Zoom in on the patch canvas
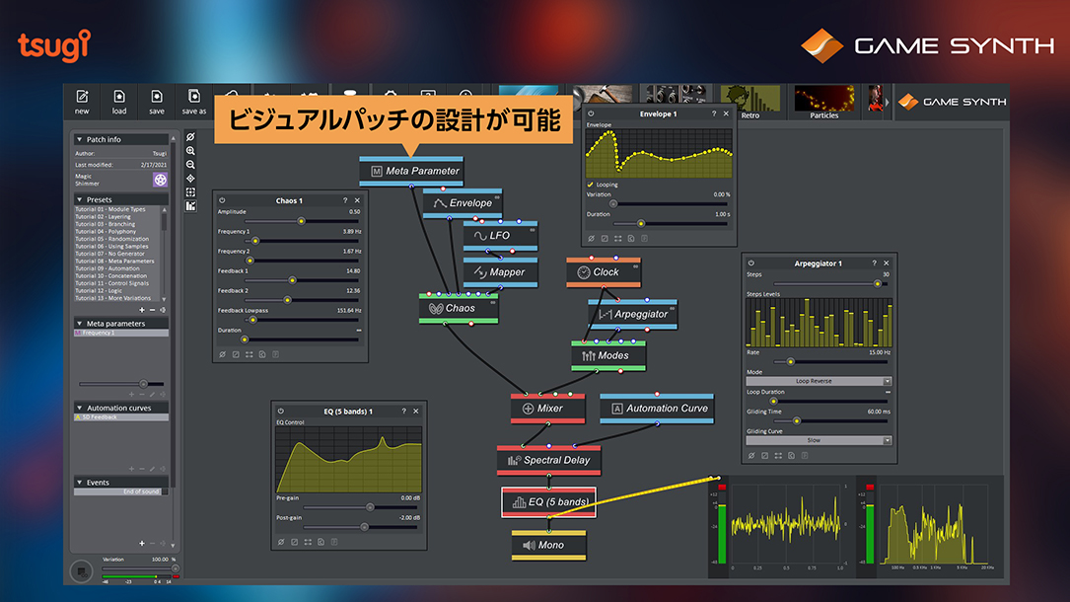Screen dimensions: 1070x602 point(190,151)
